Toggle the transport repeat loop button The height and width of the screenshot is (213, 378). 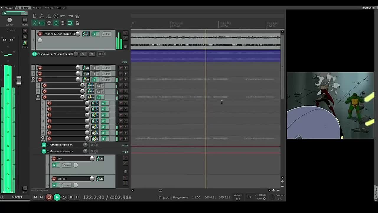[64, 197]
